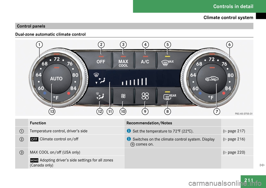Image resolution: width=266 pixels, height=188 pixels.
Task: Click the image code P83.40-3755-31
Action: [x=244, y=114]
